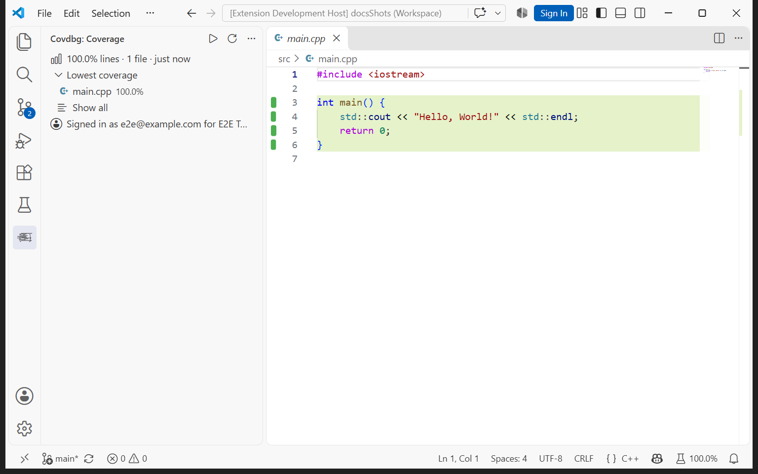Click the coverage marker on line 4
Screen dimensions: 758x474
pos(273,117)
